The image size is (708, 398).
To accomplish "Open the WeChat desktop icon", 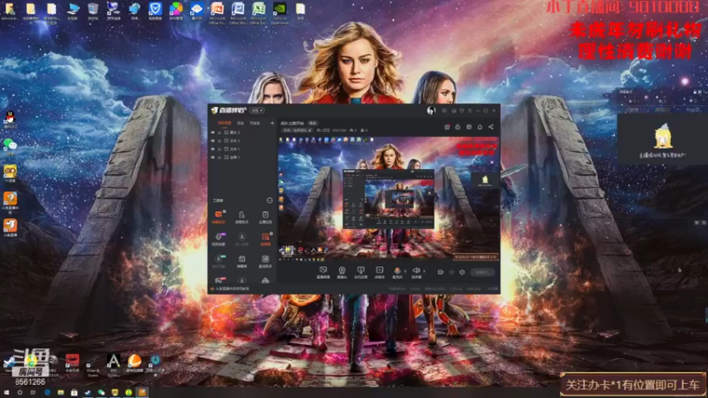I will pos(10,145).
